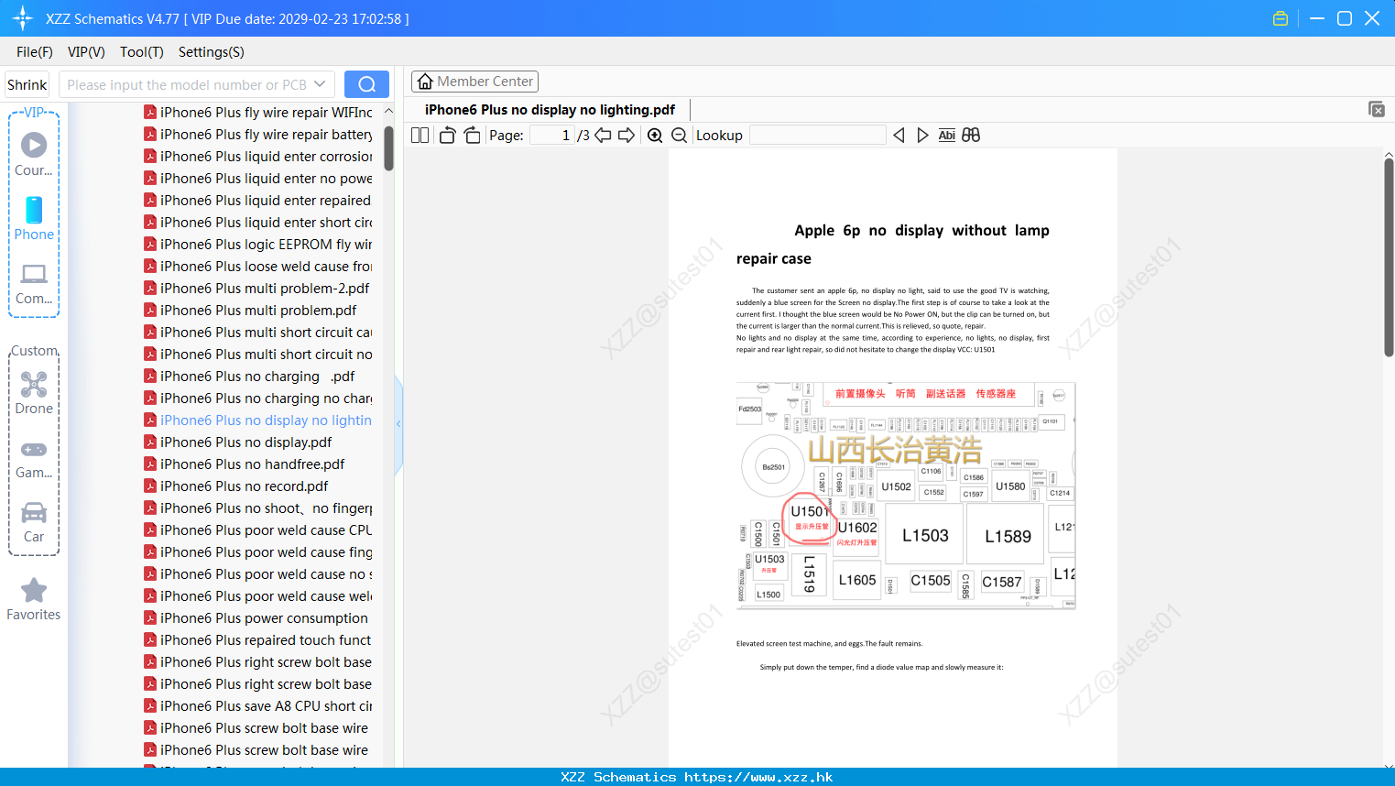
Task: Go to next page arrow
Action: 627,136
